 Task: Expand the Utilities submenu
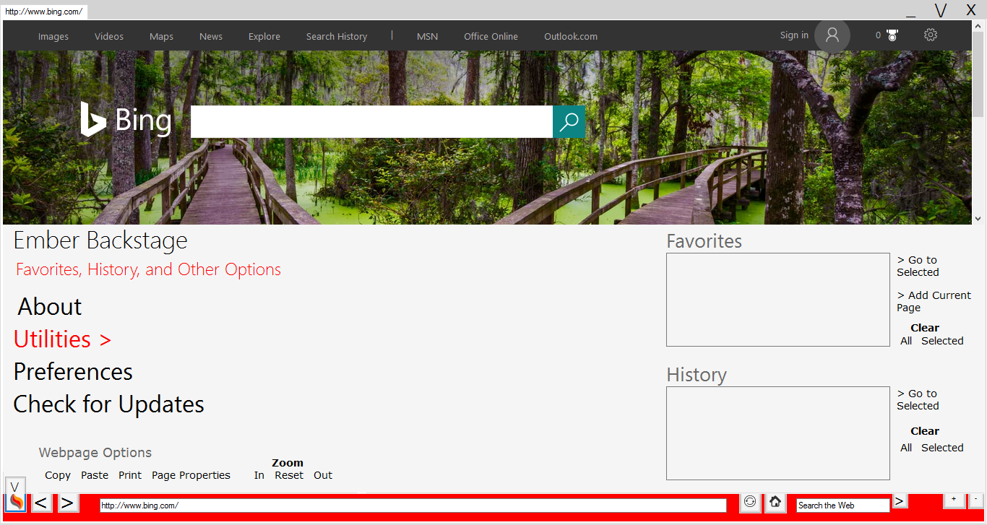62,339
